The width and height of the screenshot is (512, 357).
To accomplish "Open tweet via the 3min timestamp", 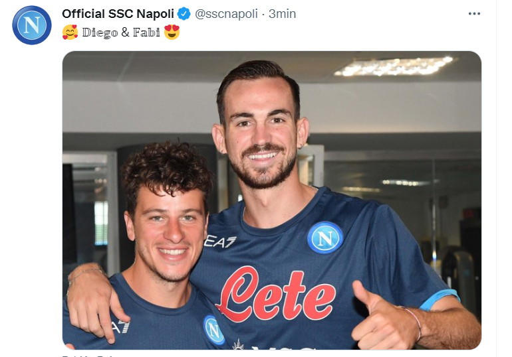I will coord(282,14).
